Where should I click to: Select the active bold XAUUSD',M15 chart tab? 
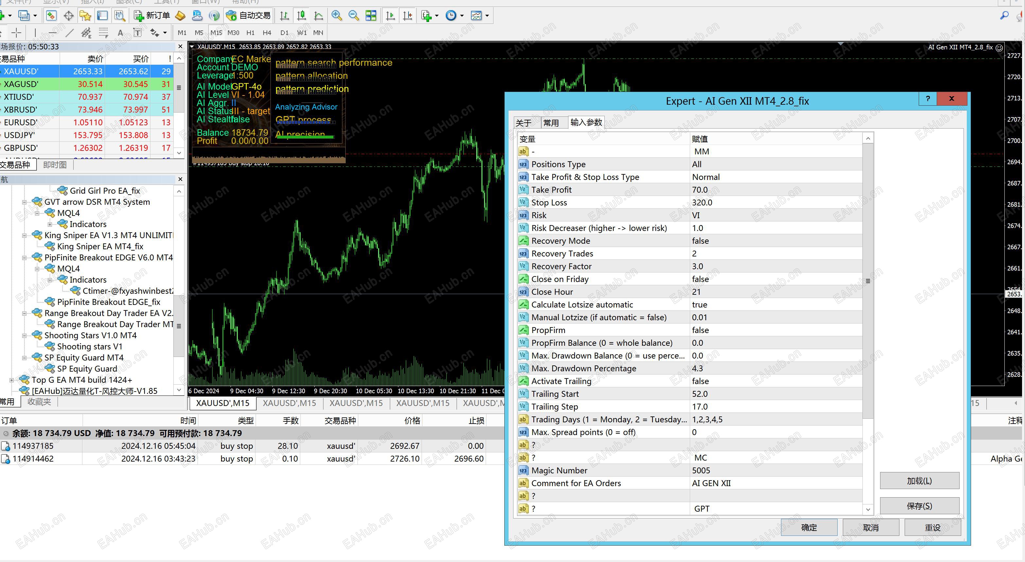(x=223, y=403)
